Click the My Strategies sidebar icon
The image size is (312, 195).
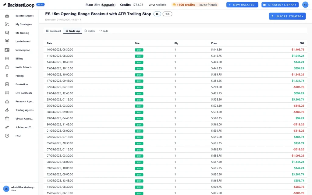click(x=7, y=24)
